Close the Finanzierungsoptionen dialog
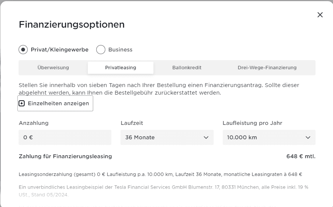Screen dimensions: 333x207 coord(320,15)
